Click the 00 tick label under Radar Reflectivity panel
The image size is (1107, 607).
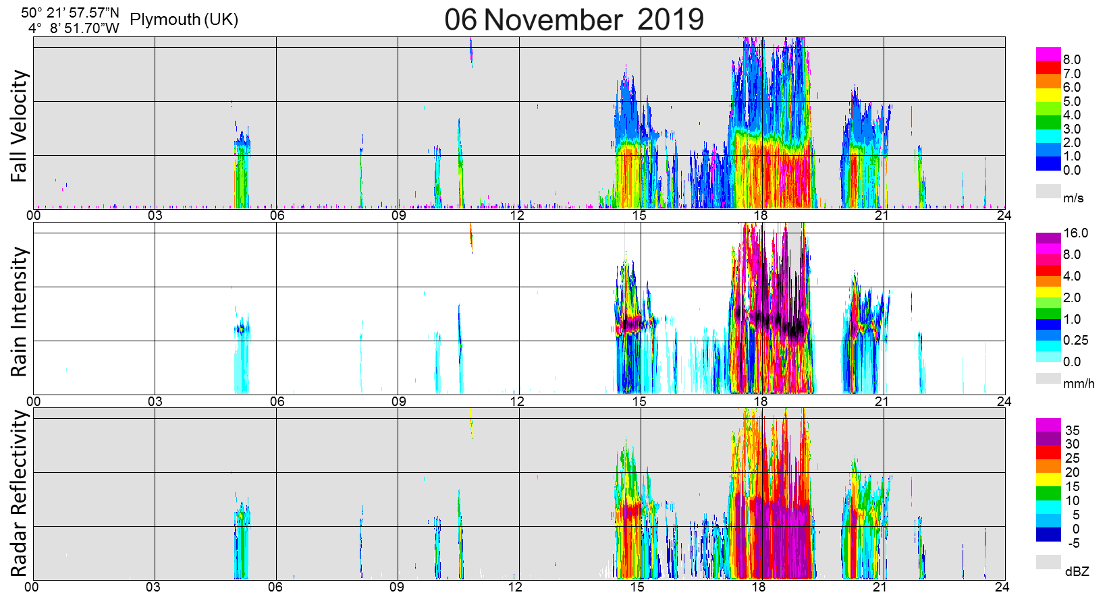tap(32, 587)
